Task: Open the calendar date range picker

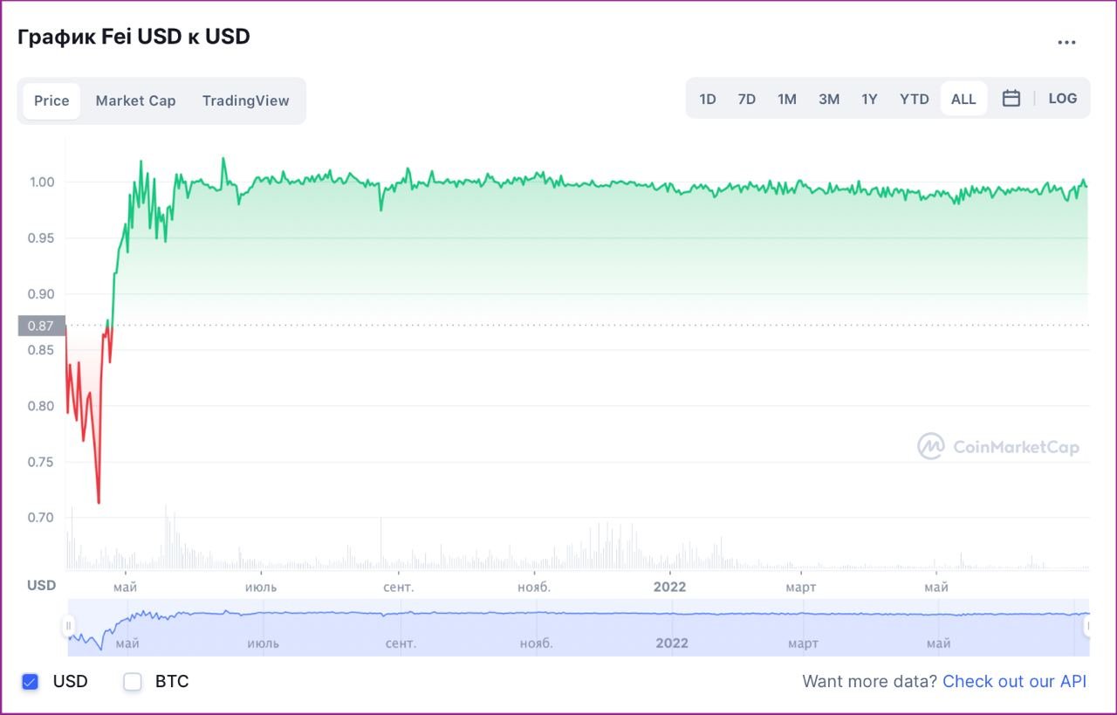Action: 1011,99
